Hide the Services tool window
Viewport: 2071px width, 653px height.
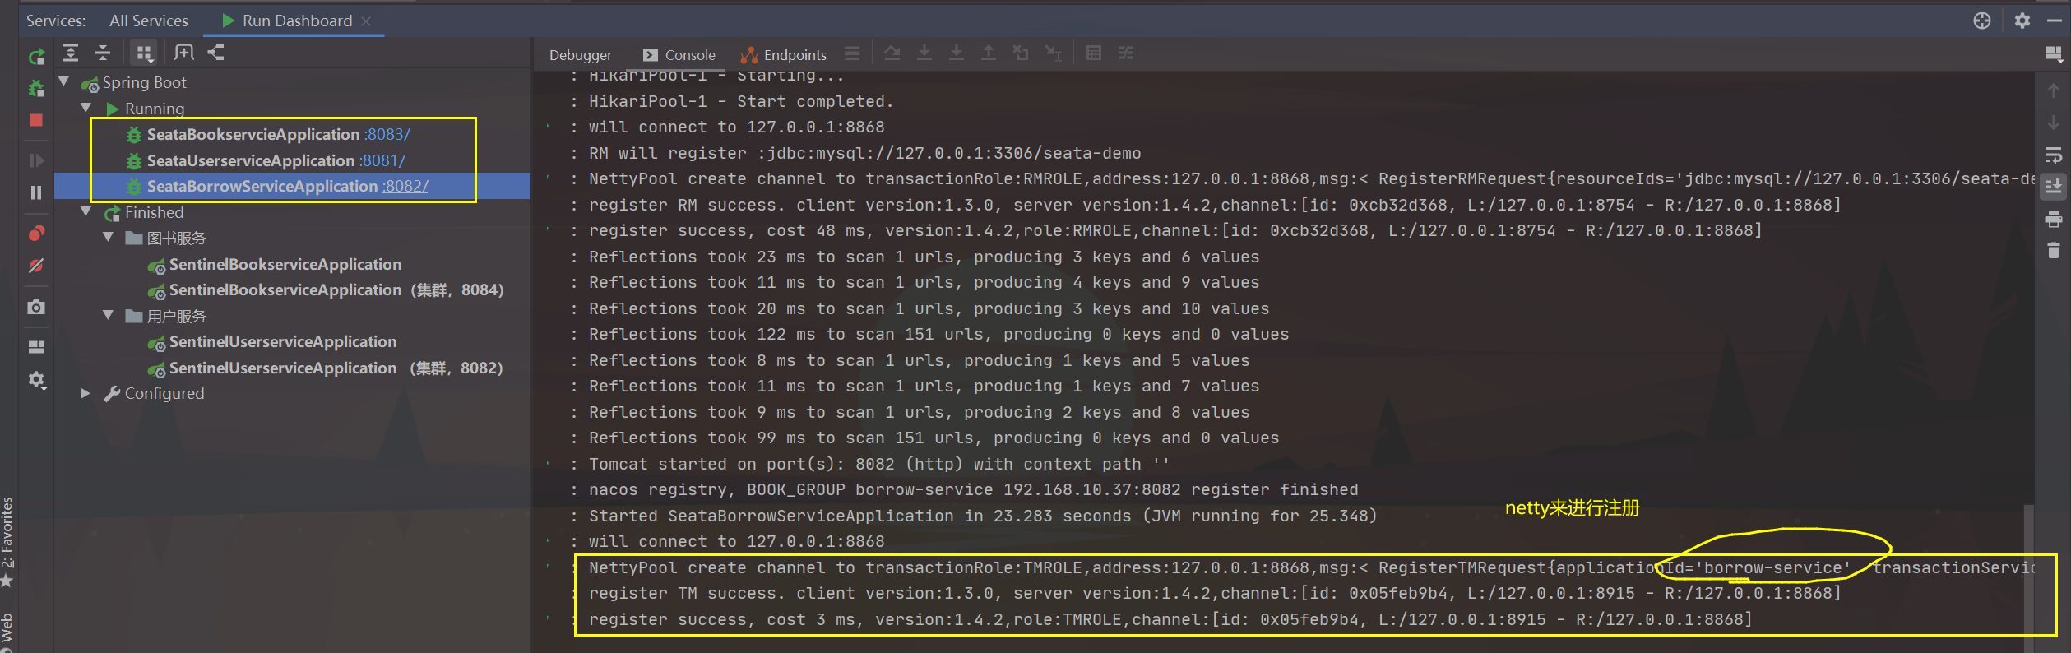pos(2054,21)
